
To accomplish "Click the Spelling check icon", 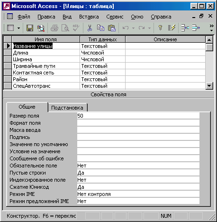I will click(x=76, y=28).
